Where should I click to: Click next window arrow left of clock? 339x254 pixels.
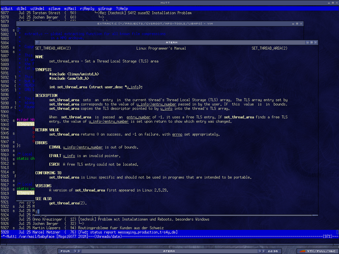tap(264, 251)
